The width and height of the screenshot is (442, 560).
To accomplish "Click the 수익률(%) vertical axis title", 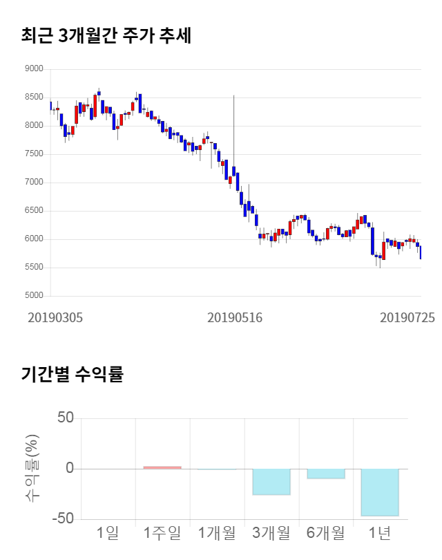I will pos(33,469).
